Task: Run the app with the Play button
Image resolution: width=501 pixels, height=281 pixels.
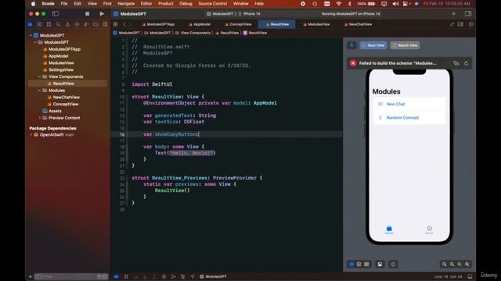Action: pos(102,14)
